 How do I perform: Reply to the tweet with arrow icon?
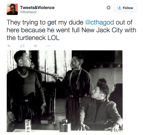click(9, 46)
